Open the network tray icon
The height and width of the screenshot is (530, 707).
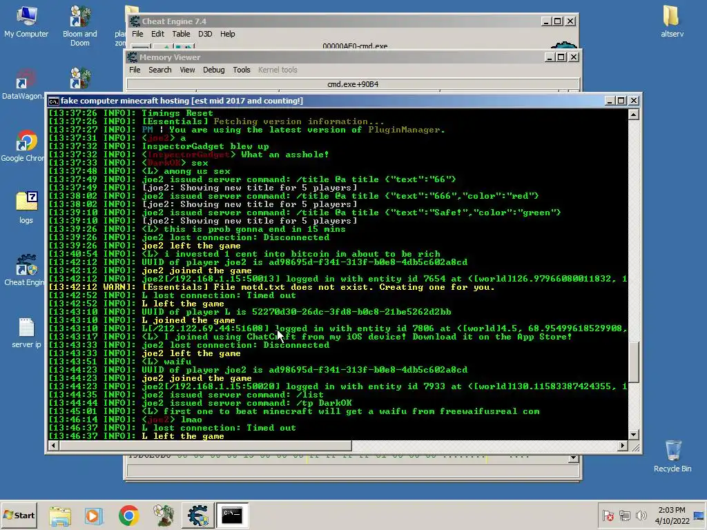pyautogui.click(x=624, y=516)
